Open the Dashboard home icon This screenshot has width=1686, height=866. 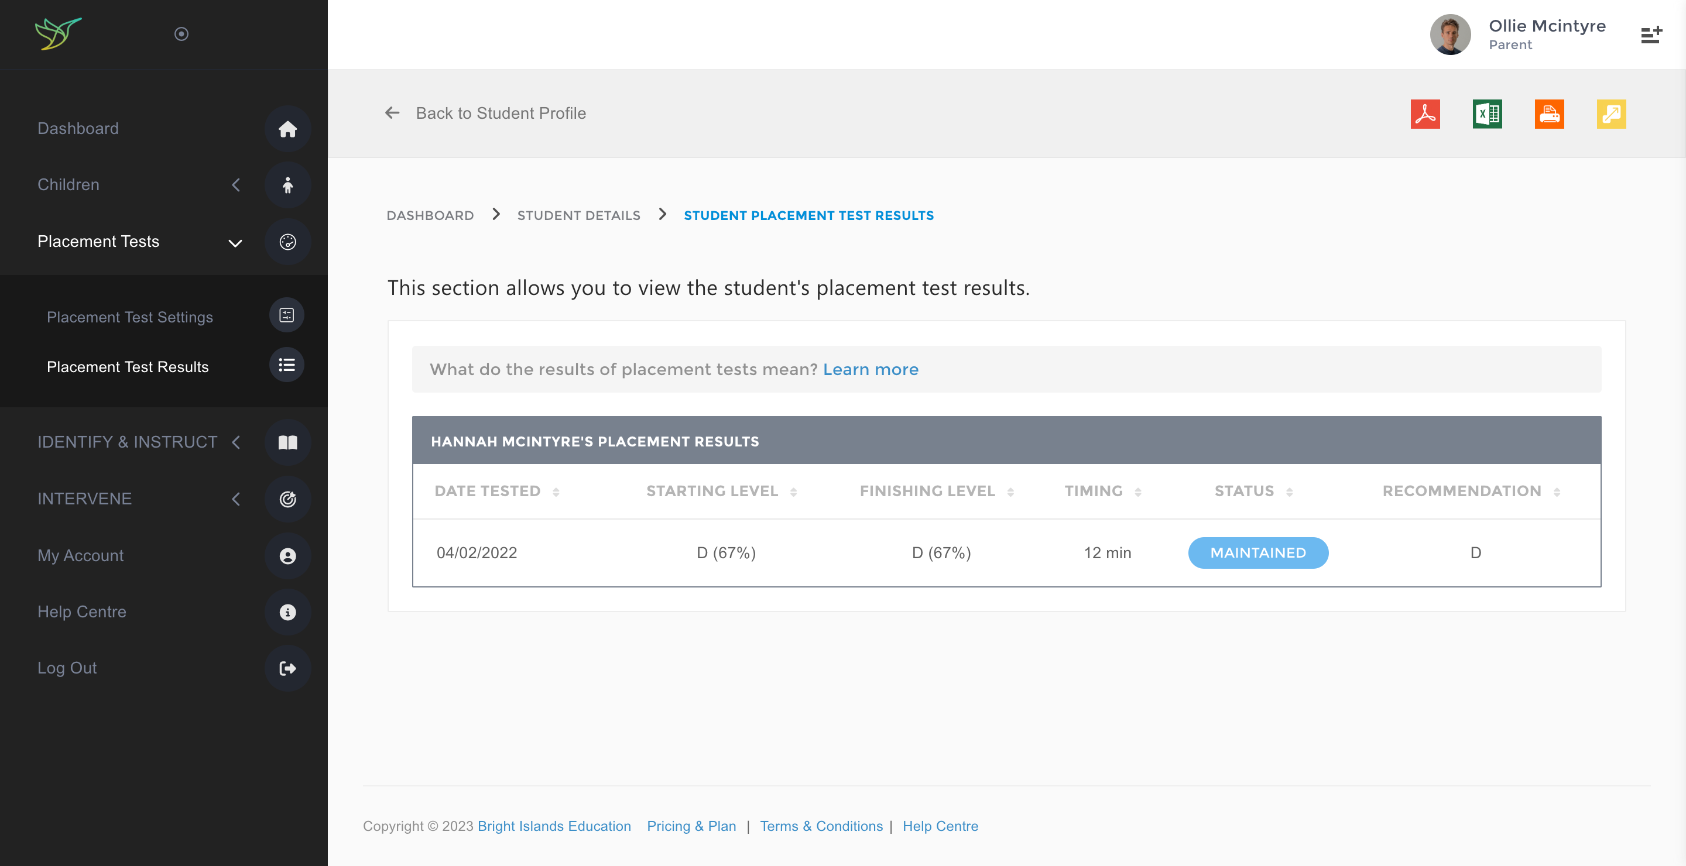click(x=288, y=129)
